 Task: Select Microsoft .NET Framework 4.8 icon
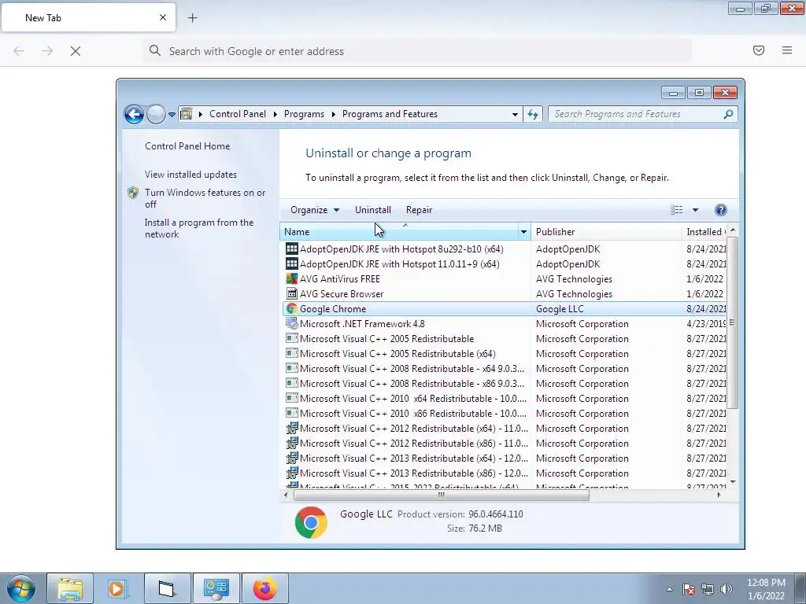point(291,323)
